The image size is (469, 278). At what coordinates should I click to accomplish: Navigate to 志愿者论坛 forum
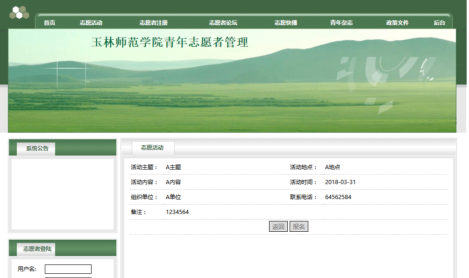tap(223, 23)
